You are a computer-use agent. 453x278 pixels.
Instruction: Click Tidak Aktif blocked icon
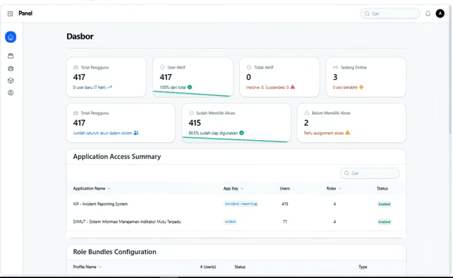click(249, 67)
